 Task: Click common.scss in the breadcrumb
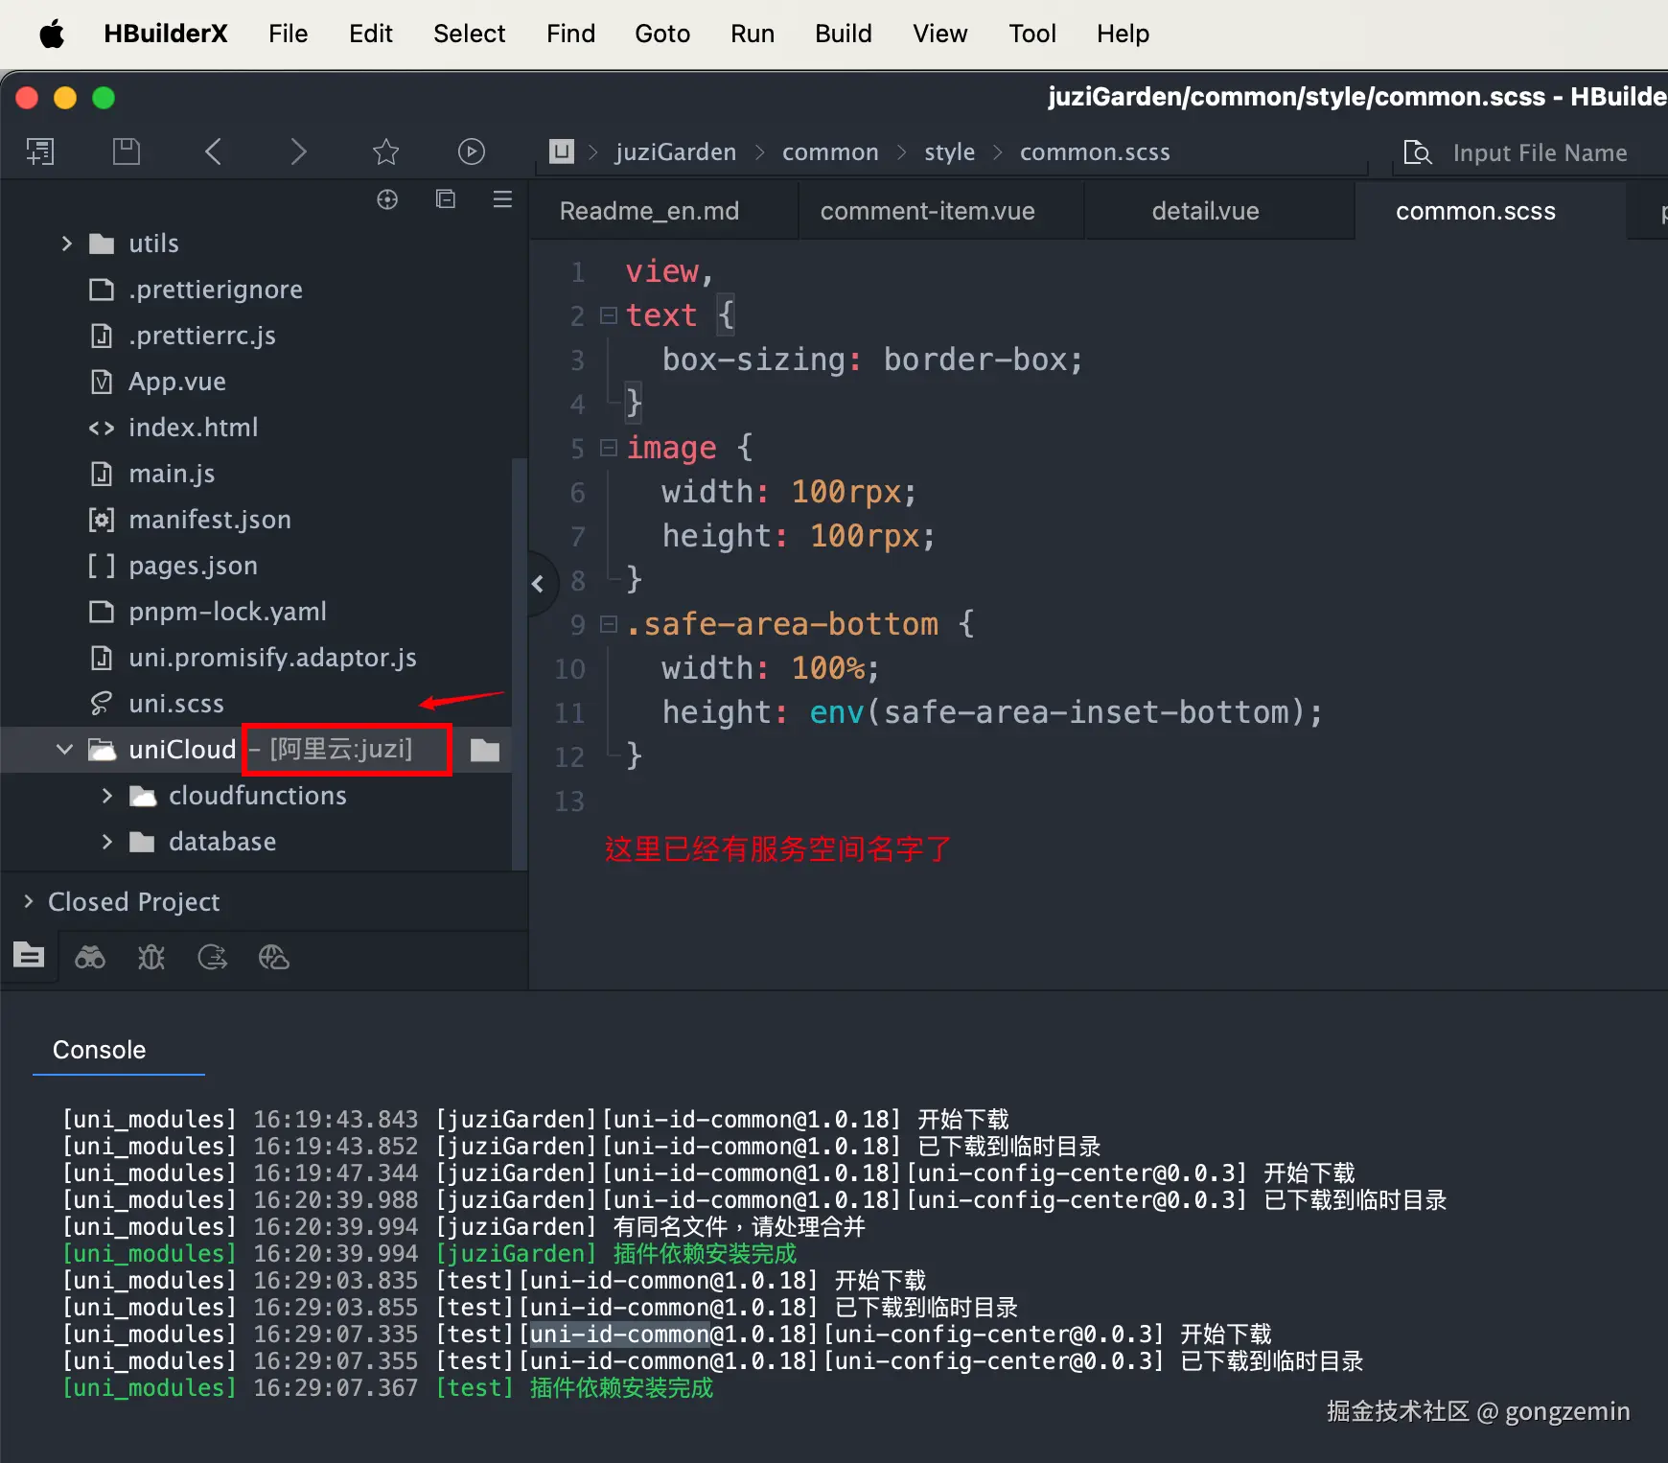pyautogui.click(x=1095, y=152)
